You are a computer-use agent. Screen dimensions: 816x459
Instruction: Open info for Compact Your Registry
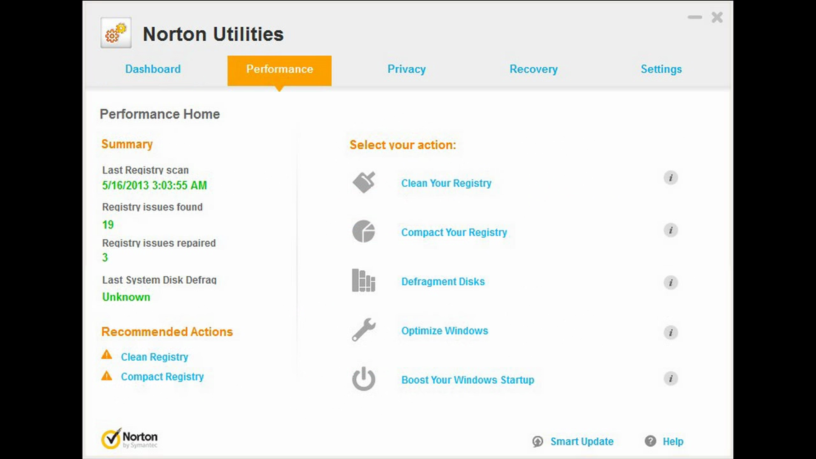coord(671,231)
